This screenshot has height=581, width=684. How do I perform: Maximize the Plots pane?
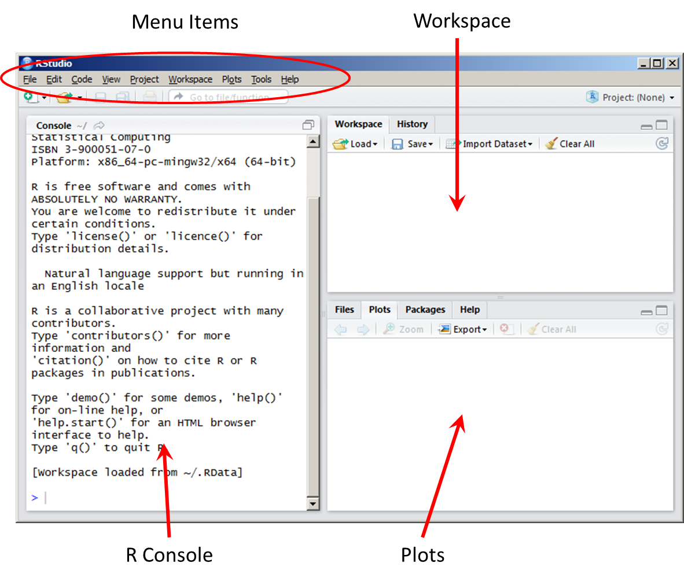coord(661,311)
